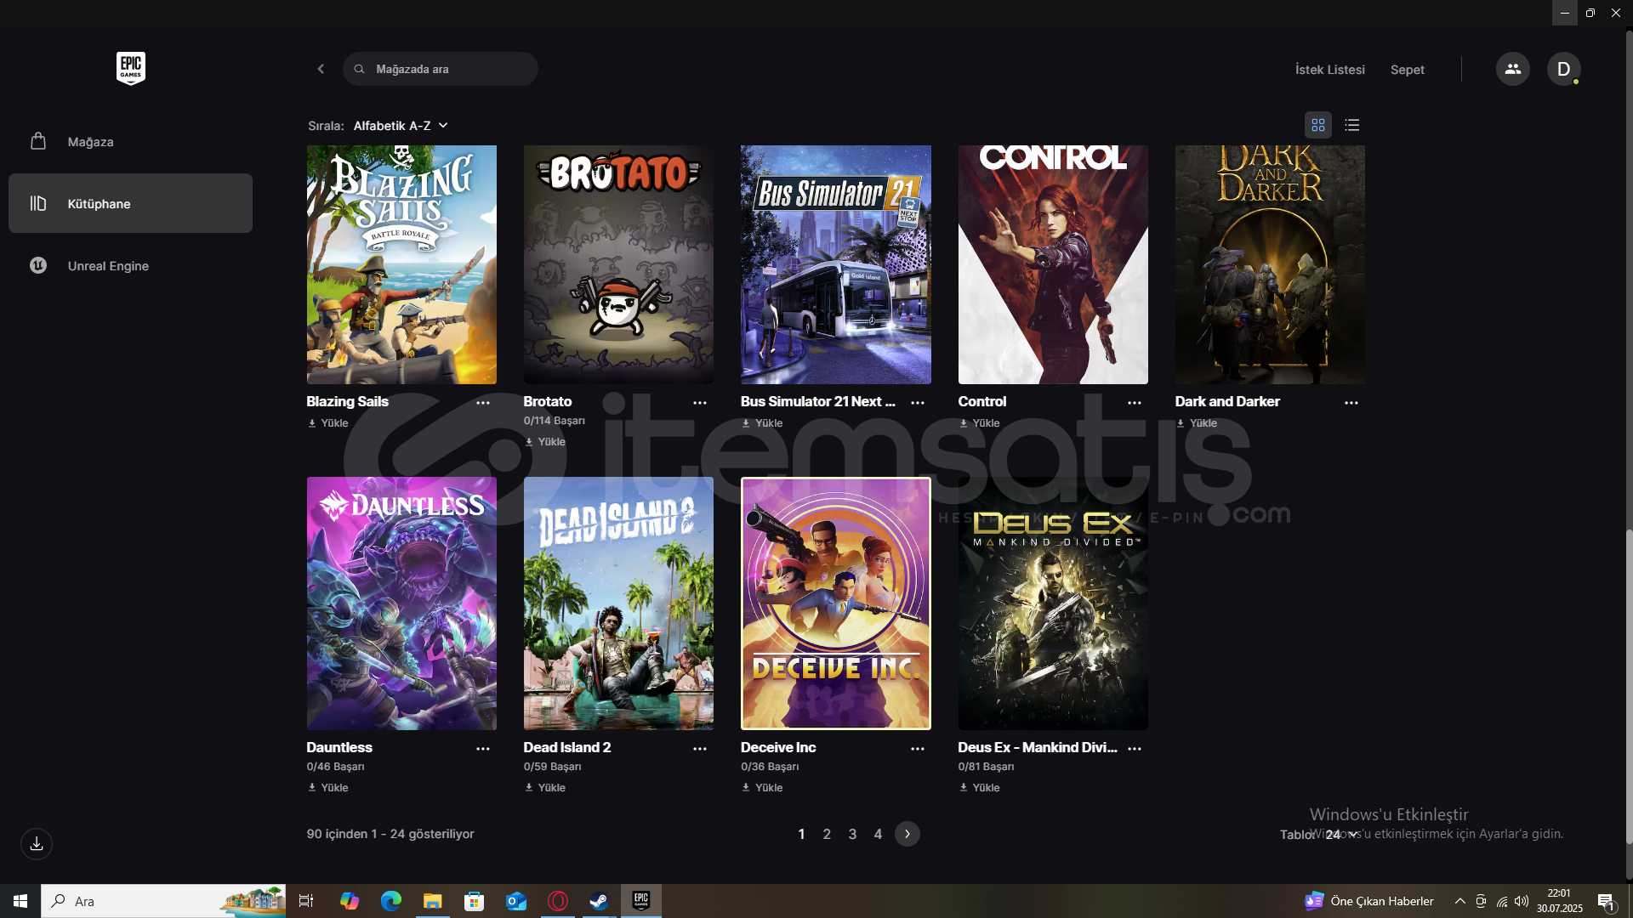1633x918 pixels.
Task: Open Dead Island 2 cover thumbnail
Action: tap(618, 603)
